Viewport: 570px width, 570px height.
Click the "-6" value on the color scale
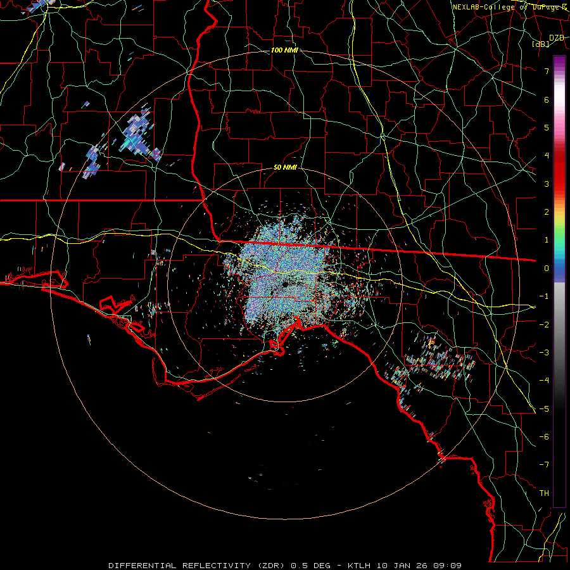(x=544, y=437)
